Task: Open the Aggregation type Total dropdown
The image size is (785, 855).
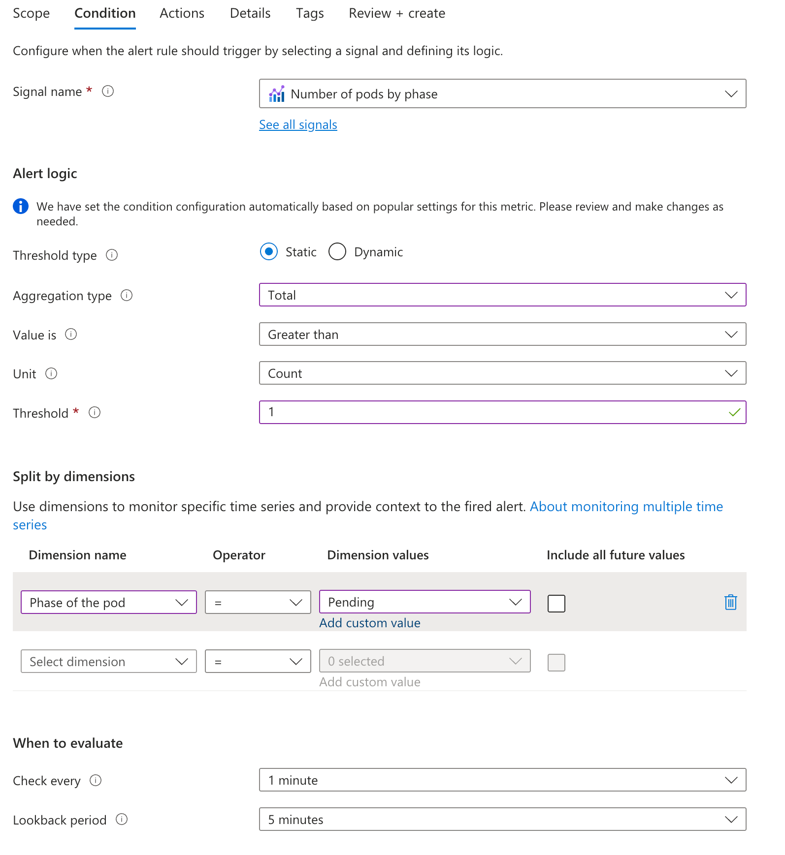Action: pyautogui.click(x=502, y=295)
